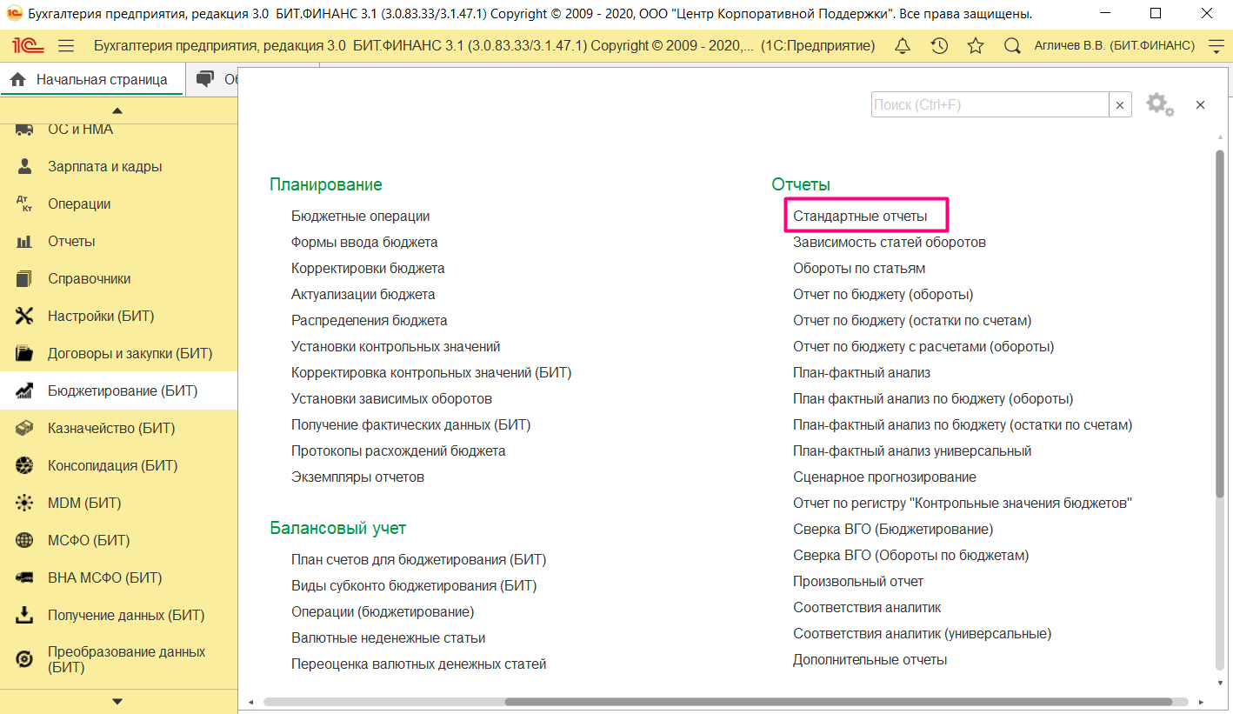
Task: Switch to Начальная страница tab
Action: tap(91, 79)
